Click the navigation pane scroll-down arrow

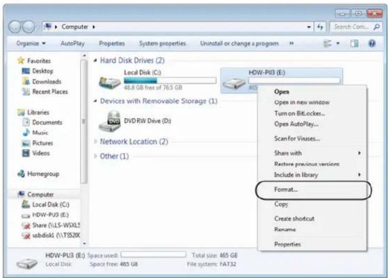tap(84, 243)
